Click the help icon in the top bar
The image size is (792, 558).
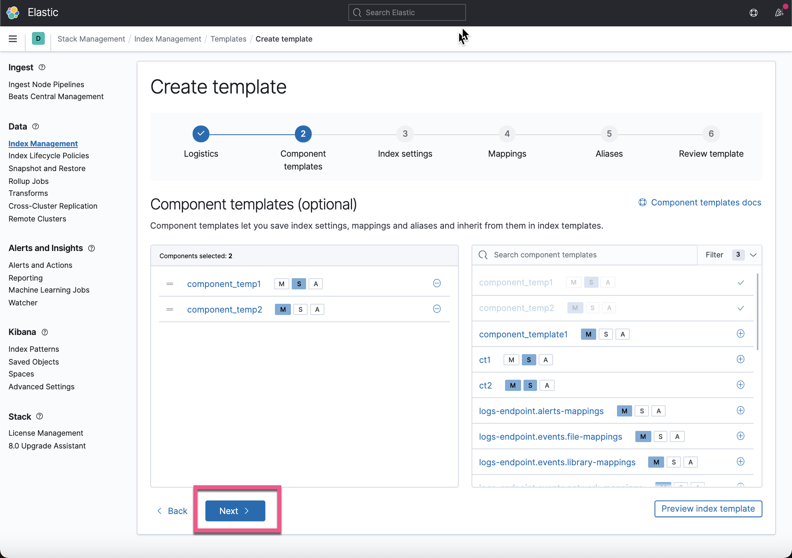coord(754,12)
